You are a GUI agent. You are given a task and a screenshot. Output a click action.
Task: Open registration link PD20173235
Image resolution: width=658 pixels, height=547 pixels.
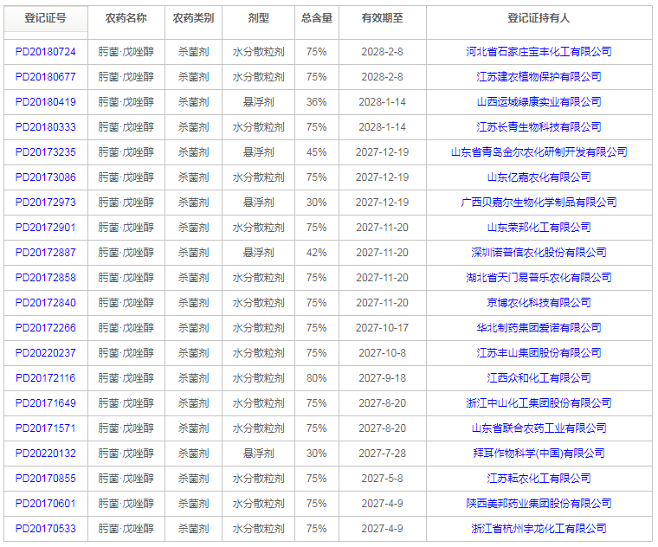[45, 152]
